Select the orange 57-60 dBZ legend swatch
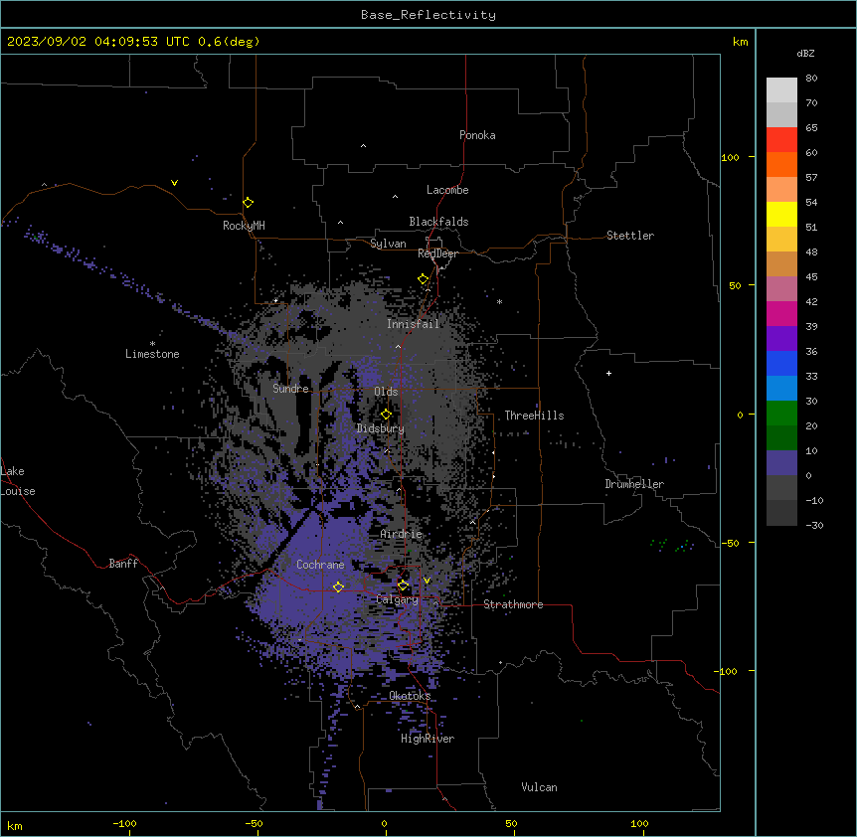The image size is (857, 837). [x=781, y=164]
